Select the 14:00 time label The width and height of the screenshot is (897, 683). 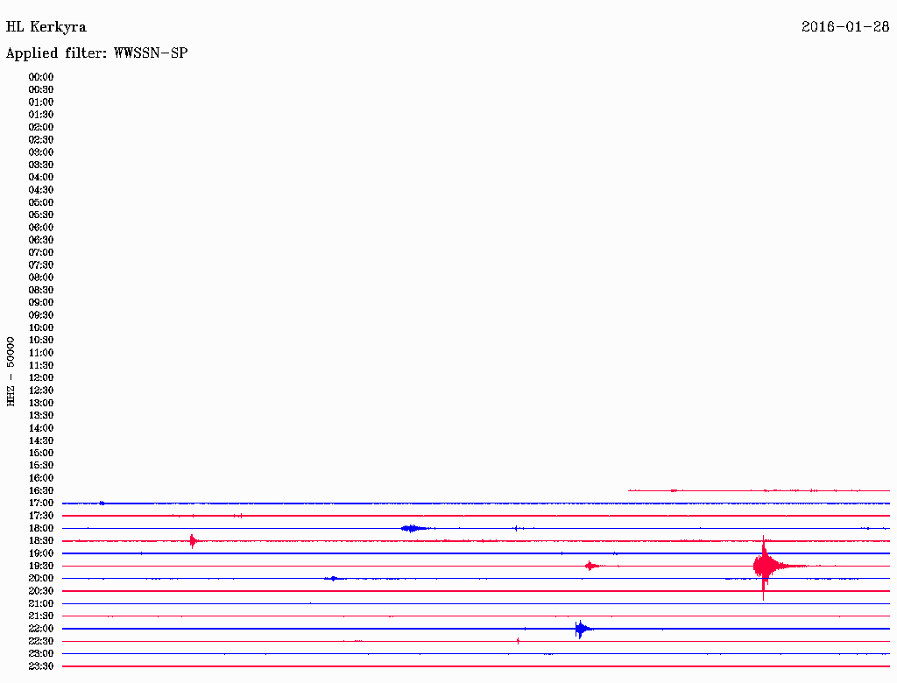coord(41,428)
